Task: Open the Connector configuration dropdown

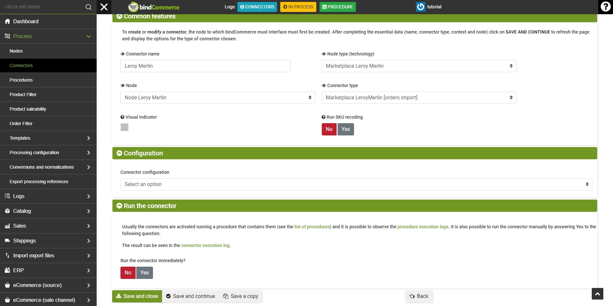Action: [x=356, y=184]
